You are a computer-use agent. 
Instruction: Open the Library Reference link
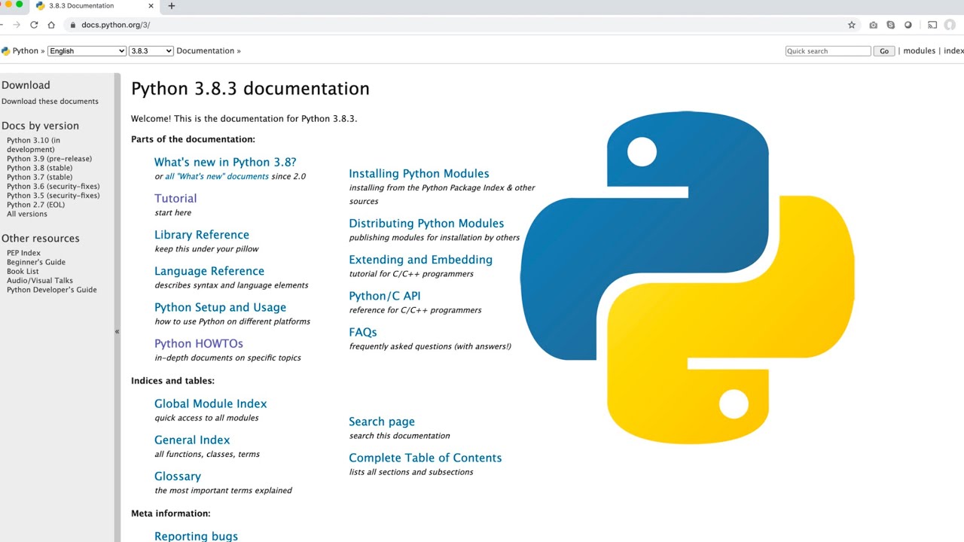click(201, 235)
